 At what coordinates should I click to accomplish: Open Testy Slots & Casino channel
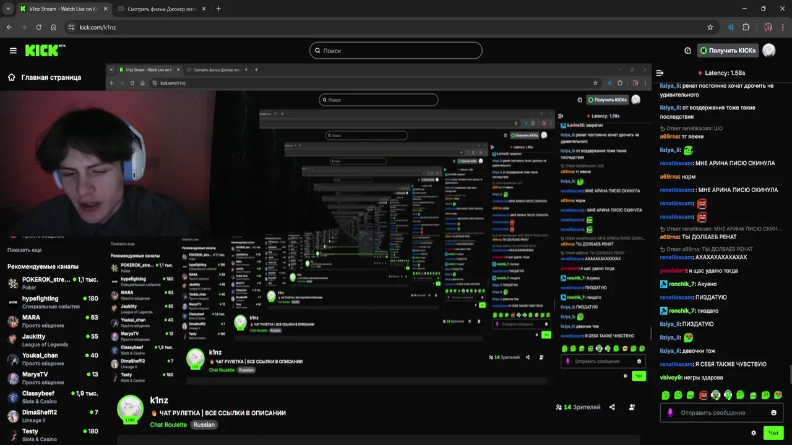[53, 435]
